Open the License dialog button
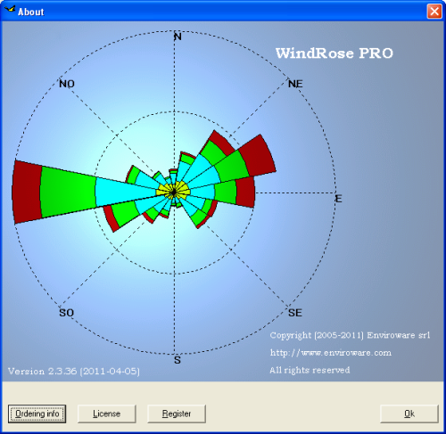446x434 pixels. click(x=106, y=414)
